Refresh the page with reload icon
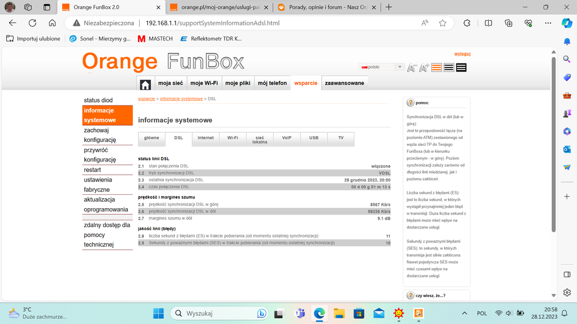Image resolution: width=577 pixels, height=324 pixels. point(32,23)
